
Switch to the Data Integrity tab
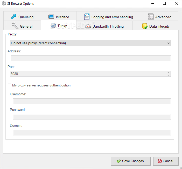coord(155,26)
